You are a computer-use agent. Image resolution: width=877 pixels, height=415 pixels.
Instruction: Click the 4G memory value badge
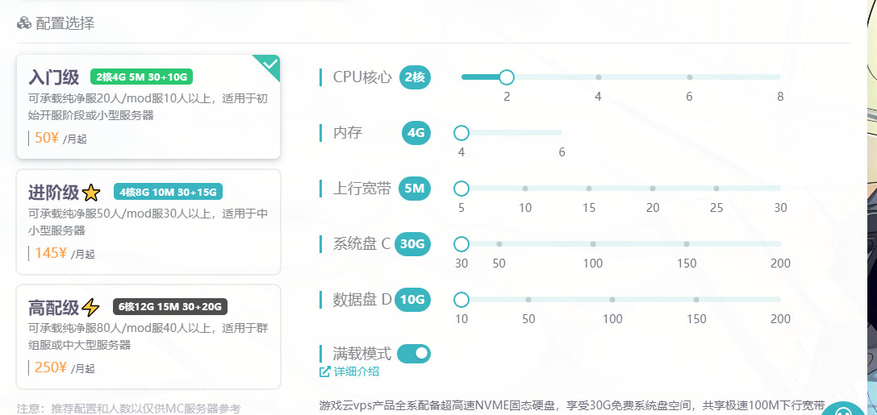pos(416,133)
